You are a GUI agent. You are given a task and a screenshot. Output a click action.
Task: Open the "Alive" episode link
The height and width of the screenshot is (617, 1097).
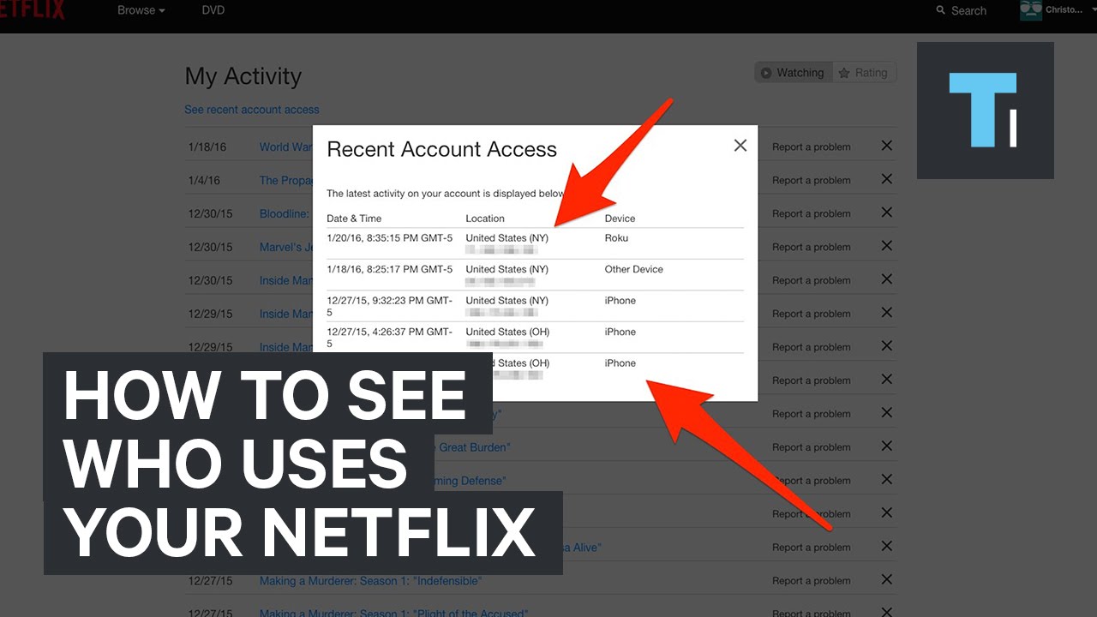click(580, 548)
